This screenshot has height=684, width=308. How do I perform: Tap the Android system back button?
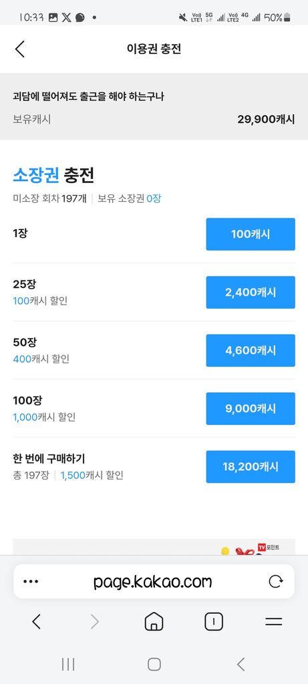[241, 664]
